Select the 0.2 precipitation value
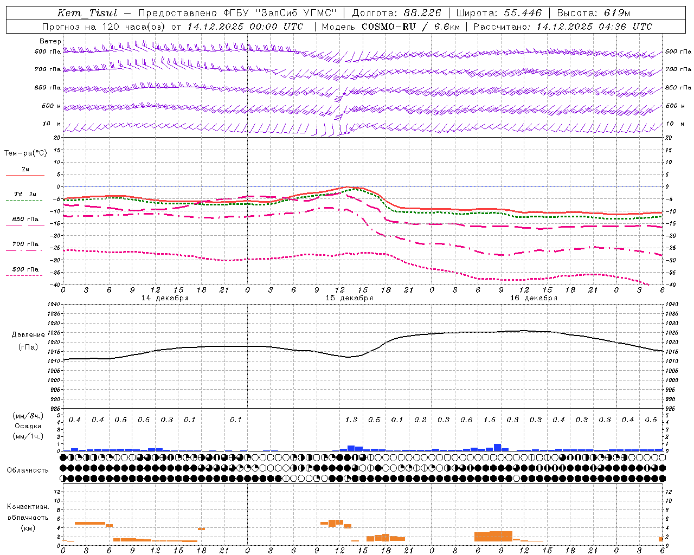 (x=420, y=420)
